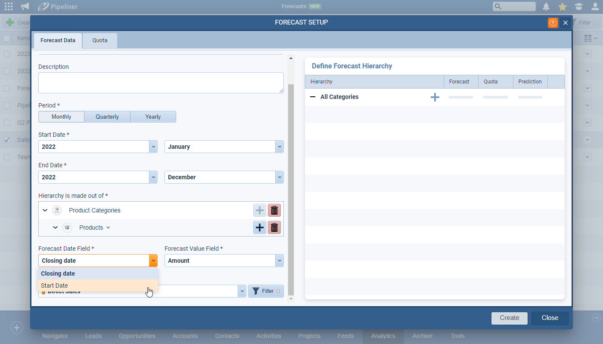Open the Forecast Value Field dropdown

pyautogui.click(x=280, y=261)
